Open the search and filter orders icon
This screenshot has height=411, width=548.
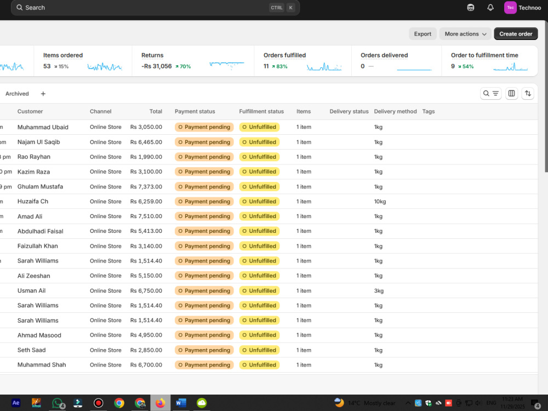tap(490, 93)
